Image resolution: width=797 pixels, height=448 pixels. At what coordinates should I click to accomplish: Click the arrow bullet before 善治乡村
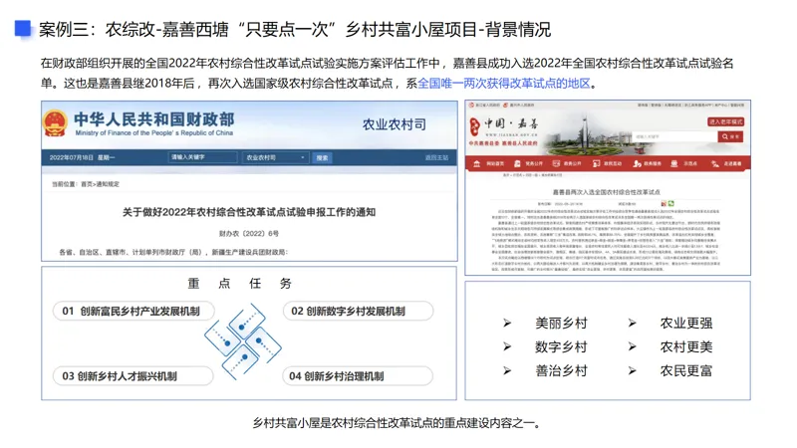tap(507, 370)
